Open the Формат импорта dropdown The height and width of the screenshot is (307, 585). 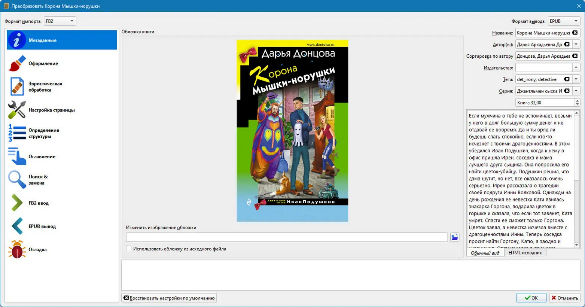pyautogui.click(x=60, y=21)
